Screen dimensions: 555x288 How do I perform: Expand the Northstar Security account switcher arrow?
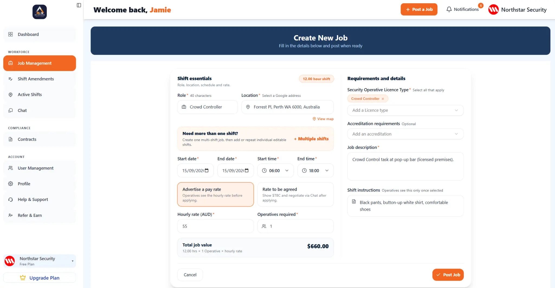(73, 261)
